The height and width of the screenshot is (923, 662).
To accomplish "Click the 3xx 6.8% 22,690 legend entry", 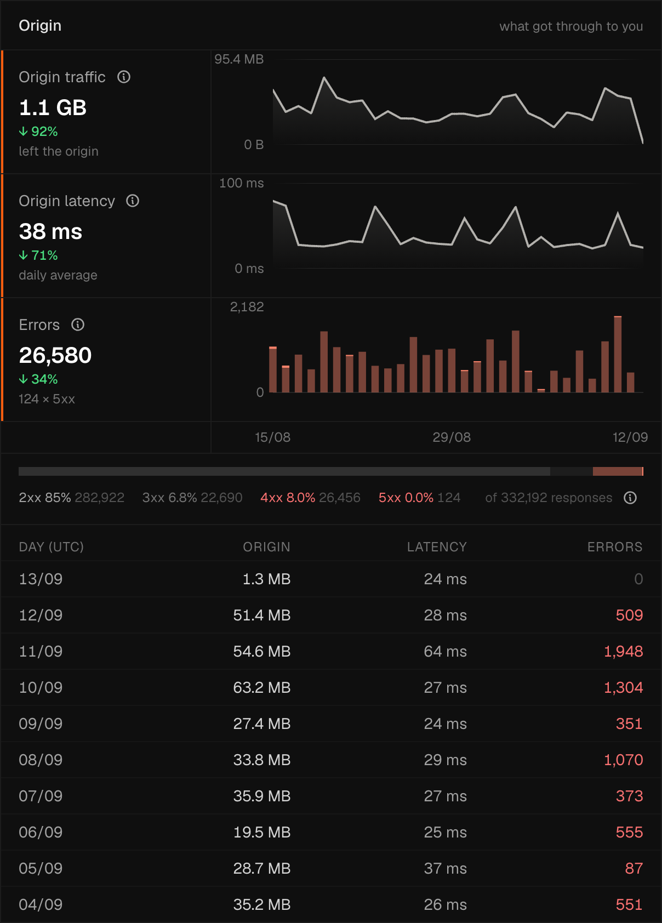I will click(x=192, y=498).
